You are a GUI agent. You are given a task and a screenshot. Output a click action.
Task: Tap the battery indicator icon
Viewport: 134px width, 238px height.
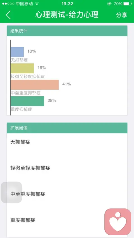pyautogui.click(x=128, y=4)
